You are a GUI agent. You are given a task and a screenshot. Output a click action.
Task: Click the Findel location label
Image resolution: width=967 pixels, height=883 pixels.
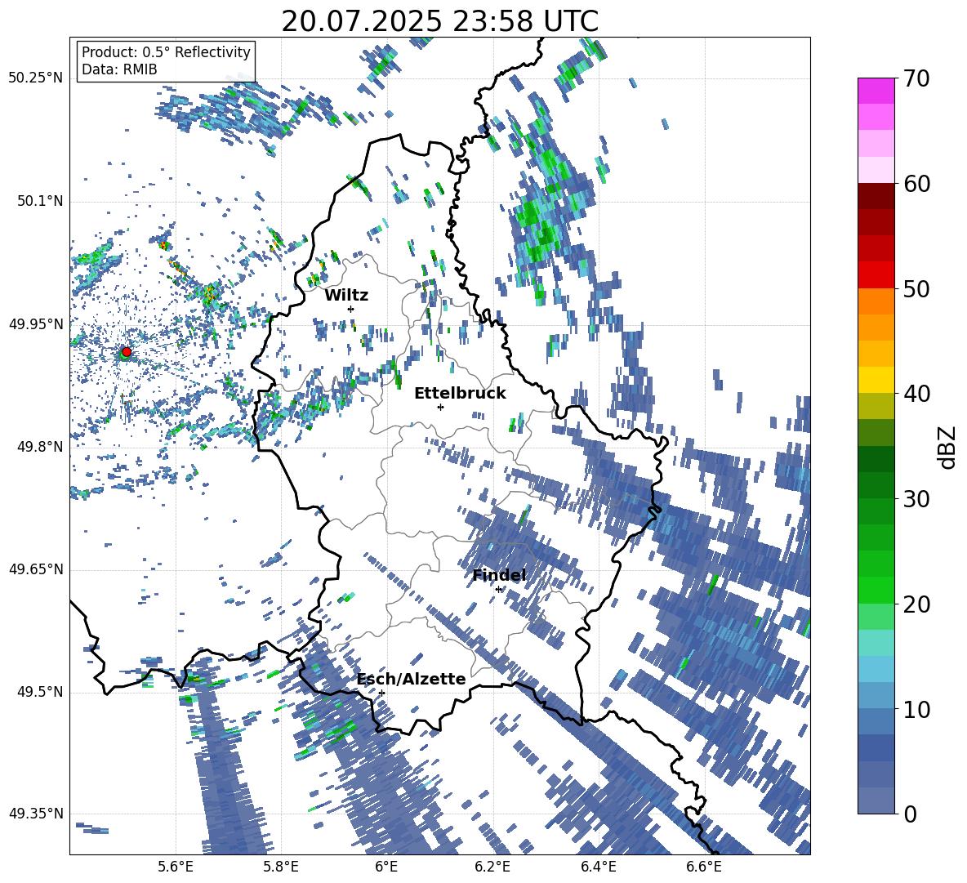tap(499, 575)
